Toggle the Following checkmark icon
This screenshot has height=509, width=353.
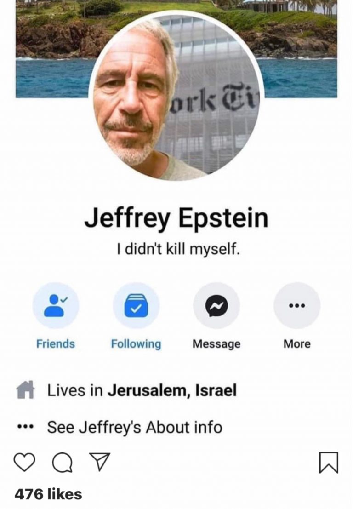[136, 305]
